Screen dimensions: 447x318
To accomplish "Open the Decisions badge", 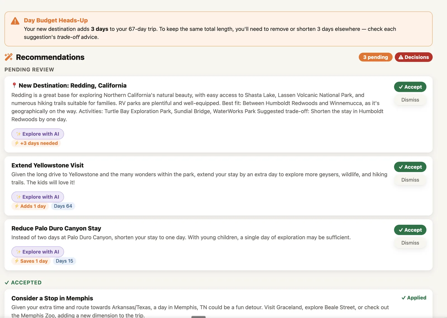I will click(x=413, y=57).
